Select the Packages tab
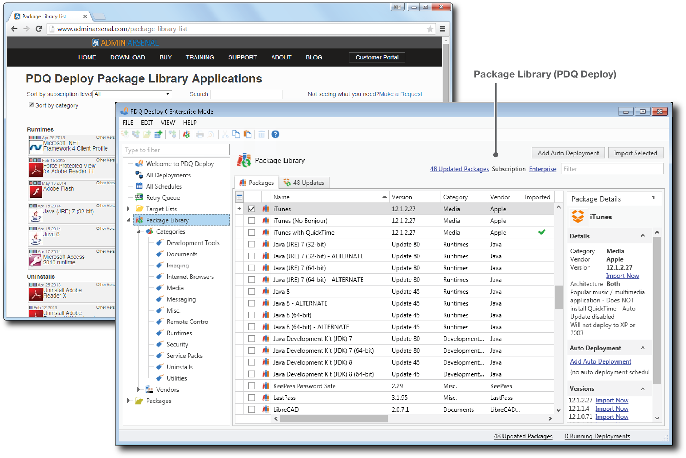 tap(256, 183)
